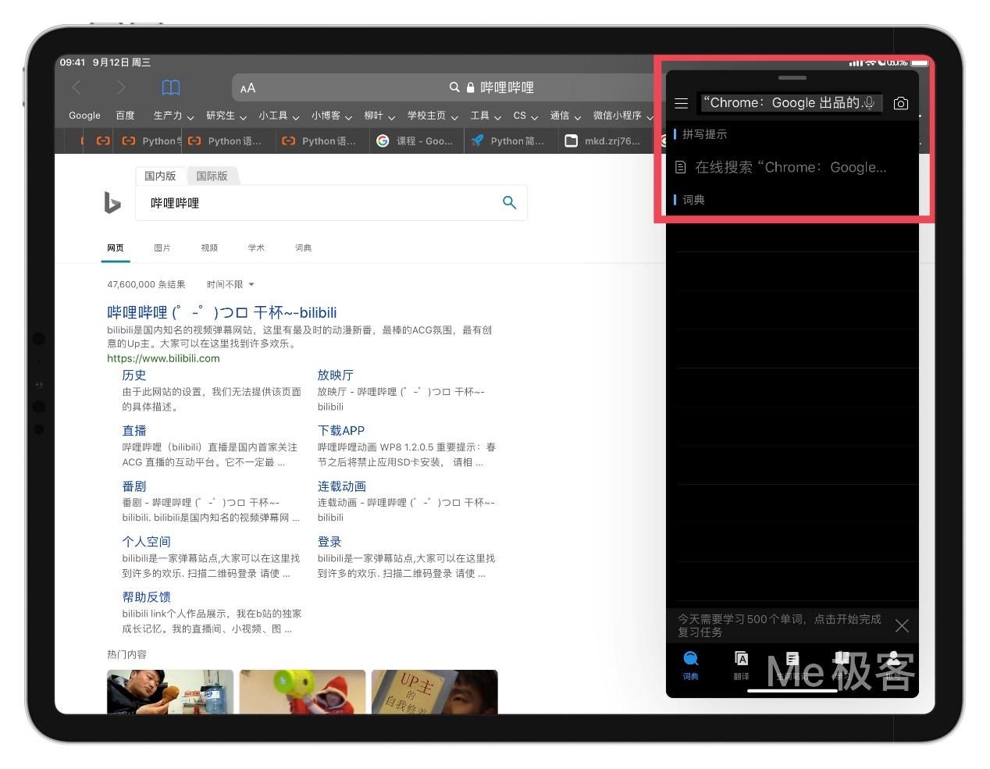Expand the 小工具 bookmark folder
This screenshot has width=990, height=769.
click(x=279, y=116)
